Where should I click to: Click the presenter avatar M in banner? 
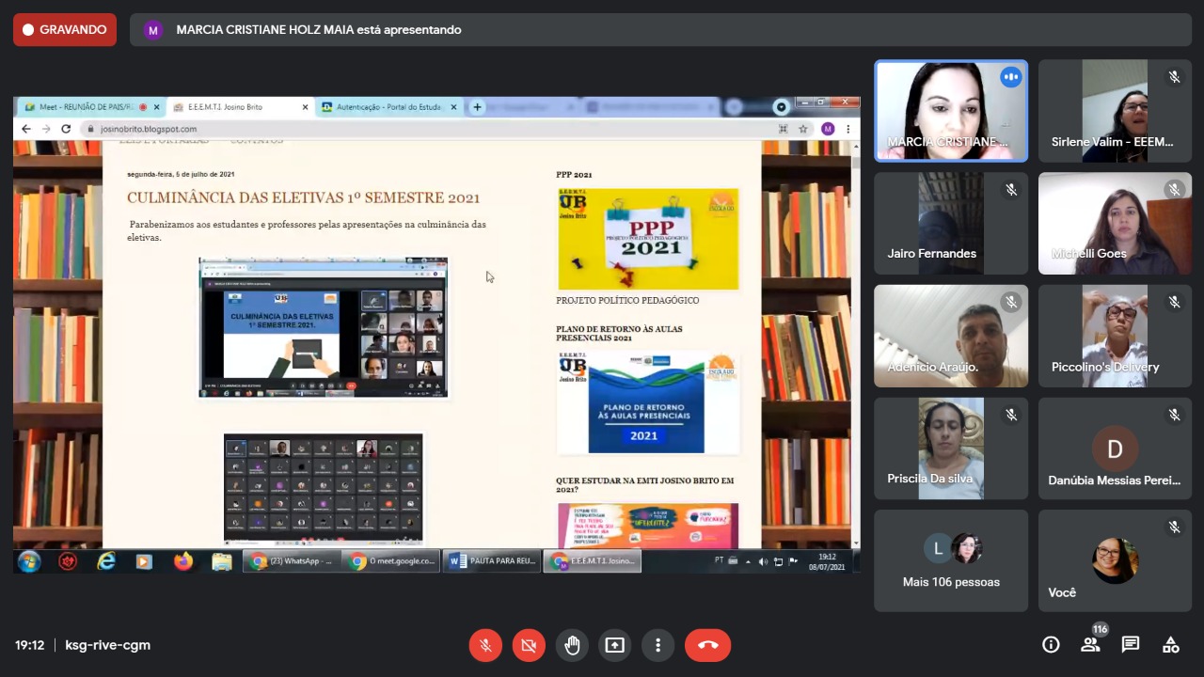[x=152, y=30]
